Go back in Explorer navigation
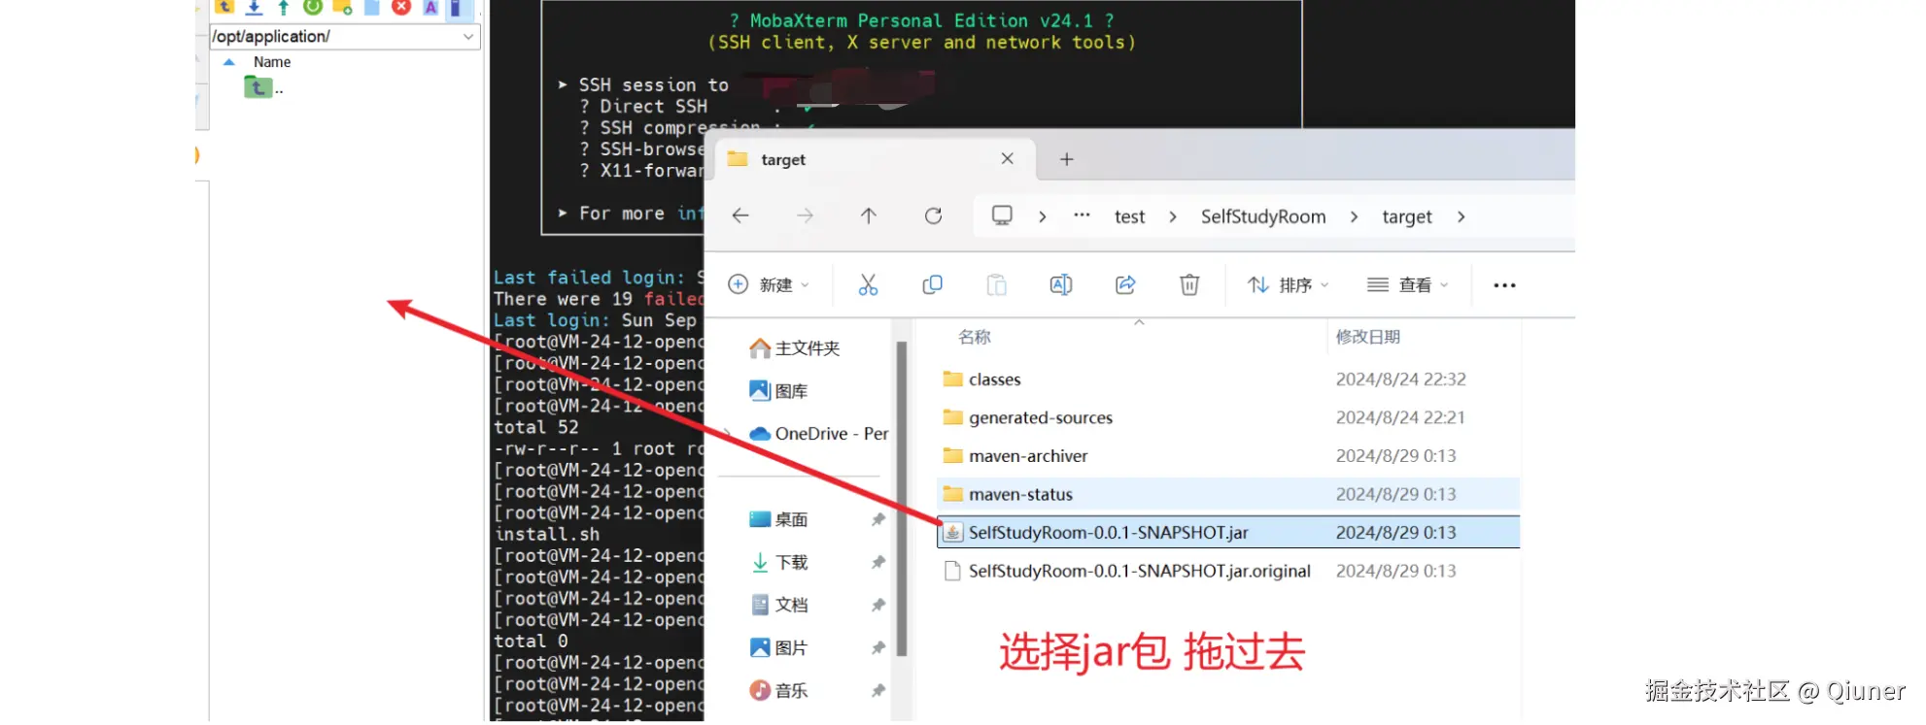 point(740,215)
